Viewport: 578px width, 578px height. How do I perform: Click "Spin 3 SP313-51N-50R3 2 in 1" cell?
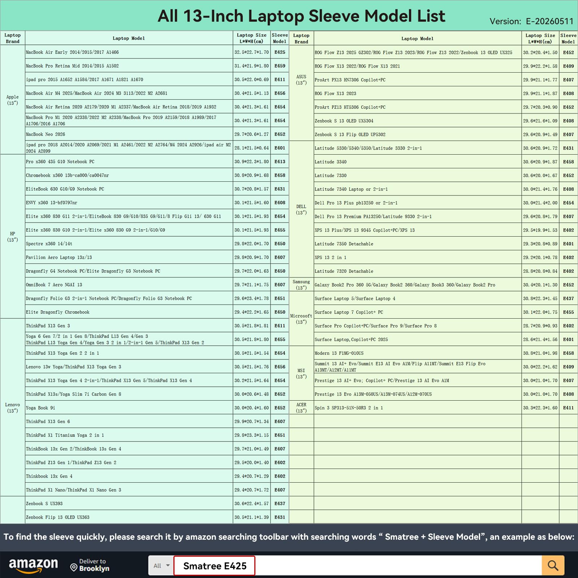[418, 408]
